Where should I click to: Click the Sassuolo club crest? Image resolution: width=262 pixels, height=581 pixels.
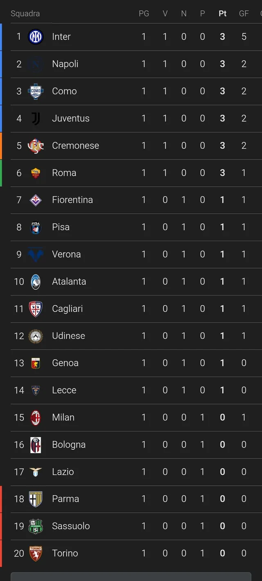tap(36, 526)
